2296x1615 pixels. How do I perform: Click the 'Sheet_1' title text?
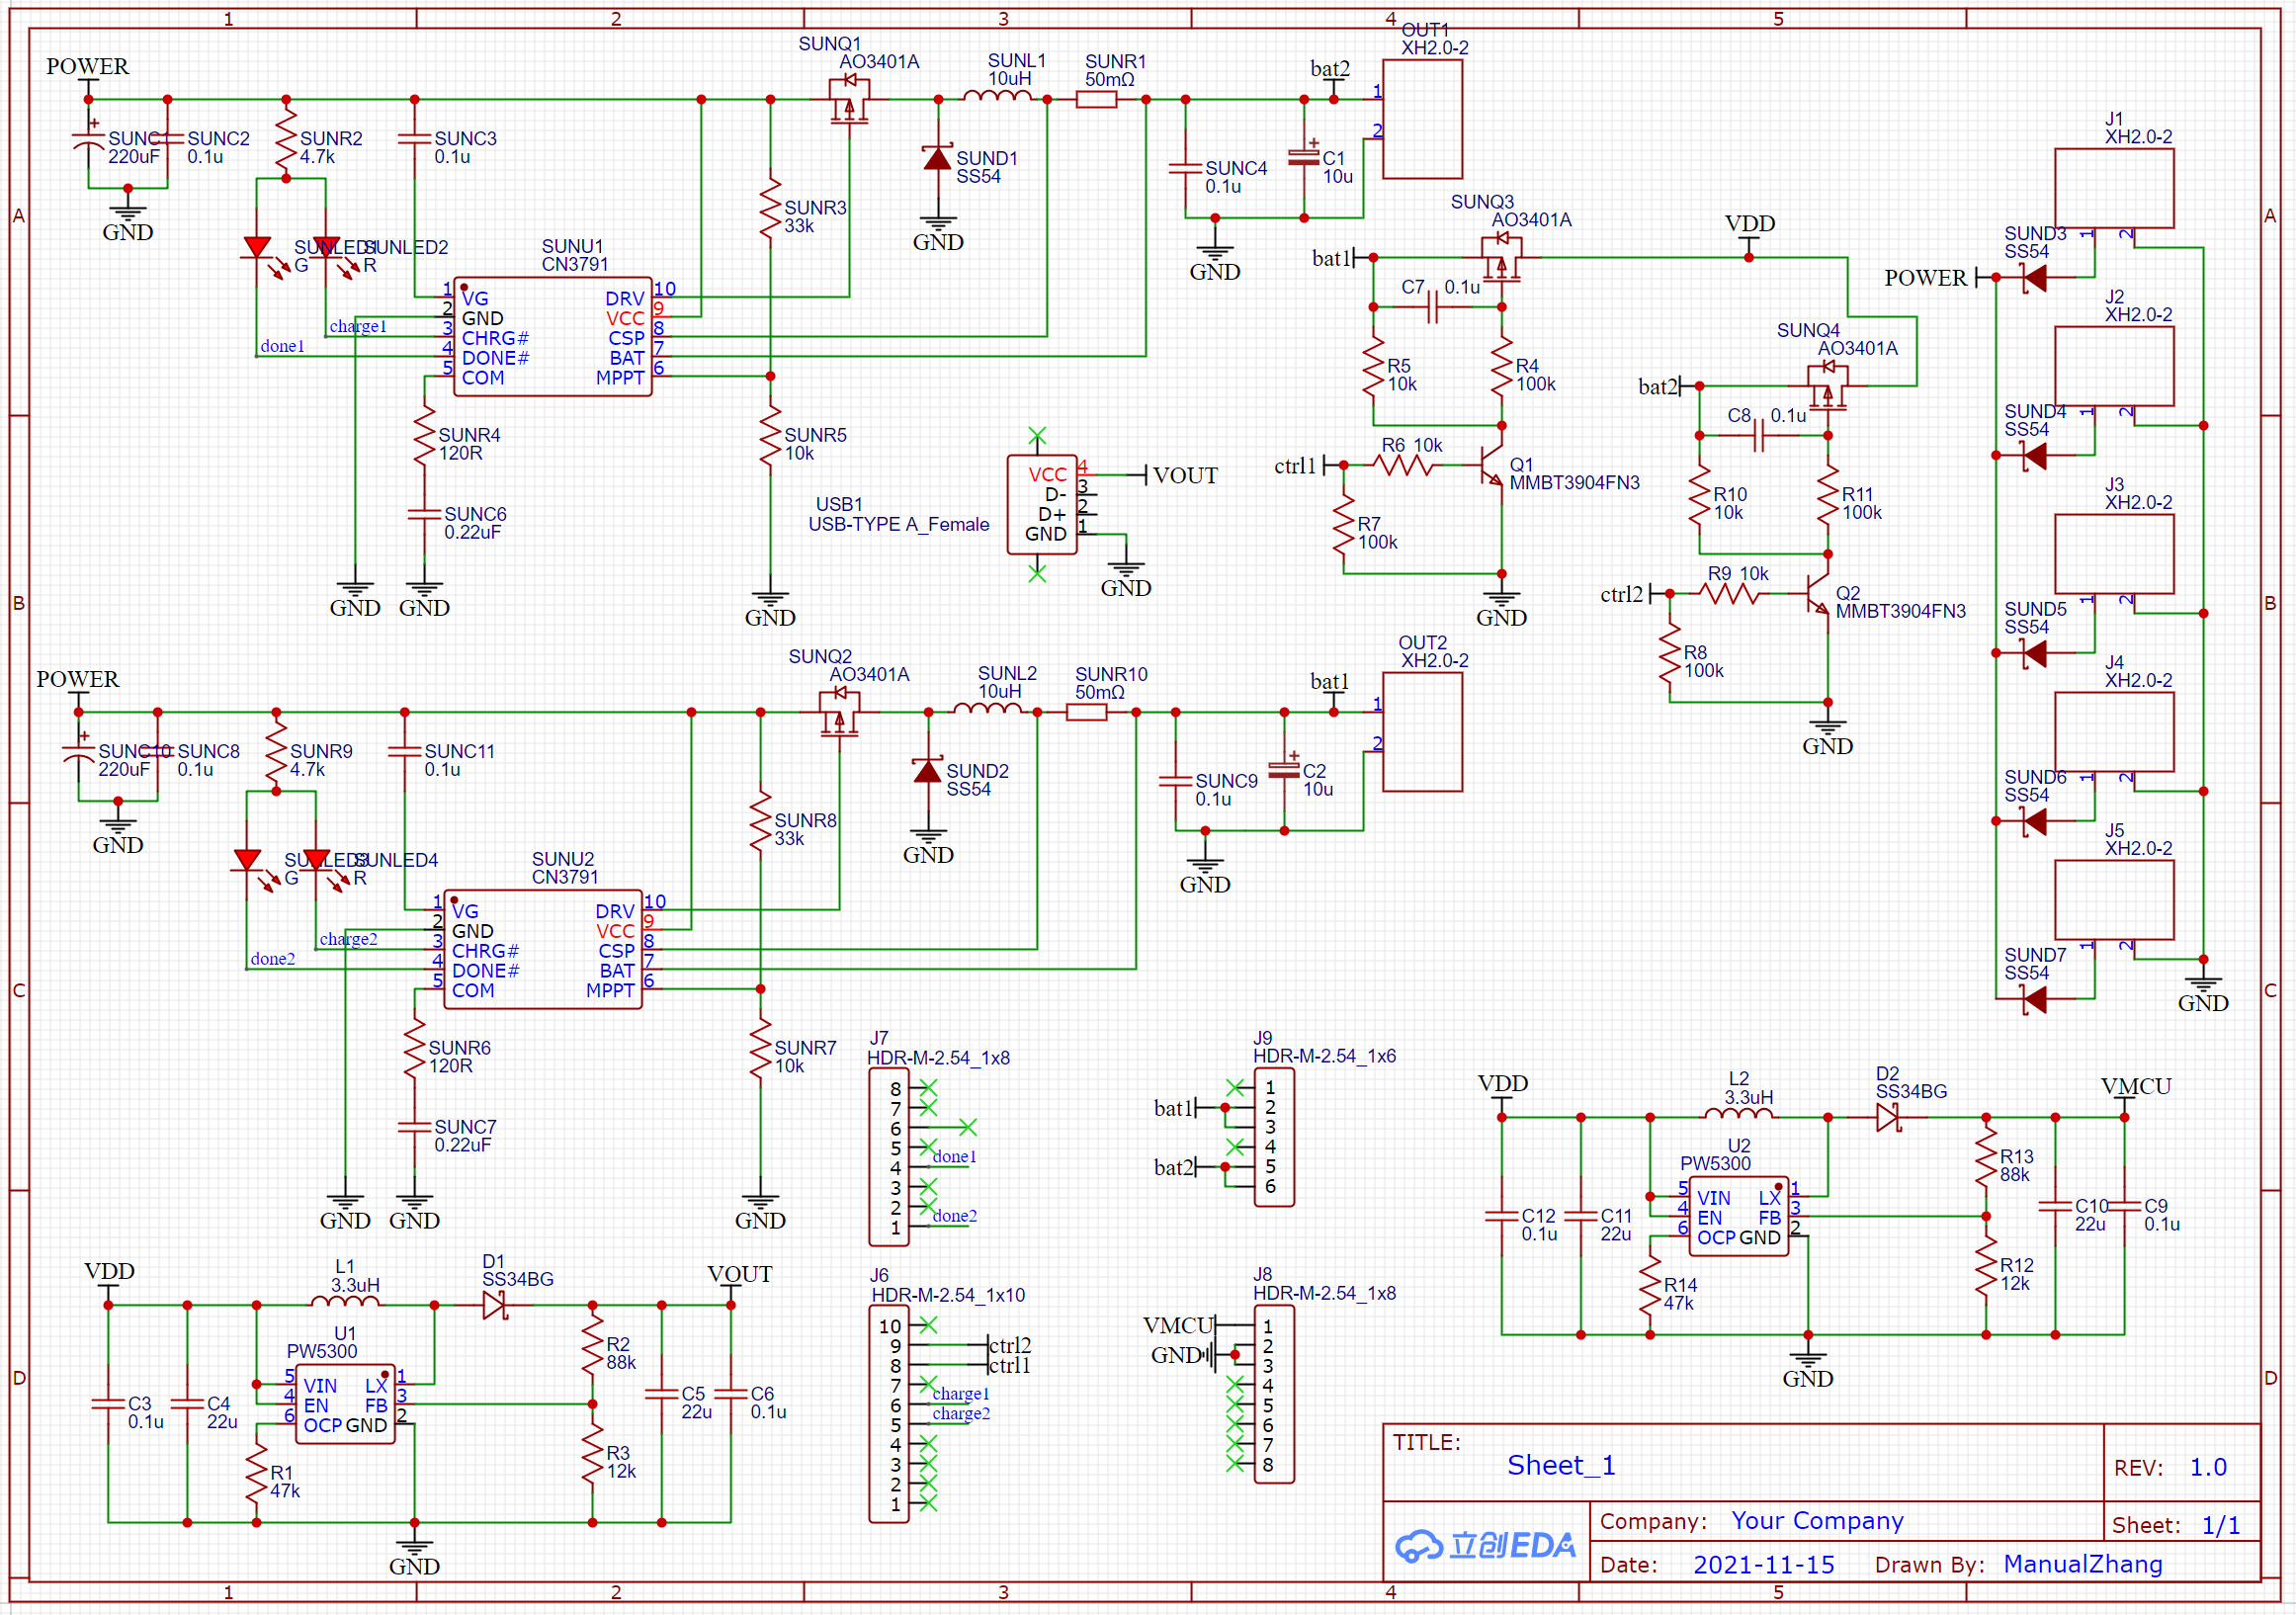click(x=1561, y=1465)
